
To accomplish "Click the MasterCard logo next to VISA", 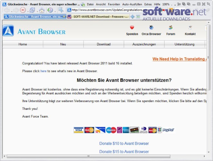I will 89,130.
